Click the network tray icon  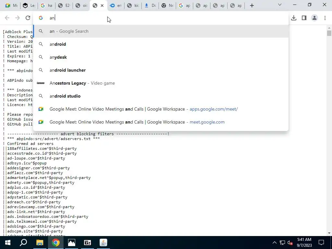[282, 243]
